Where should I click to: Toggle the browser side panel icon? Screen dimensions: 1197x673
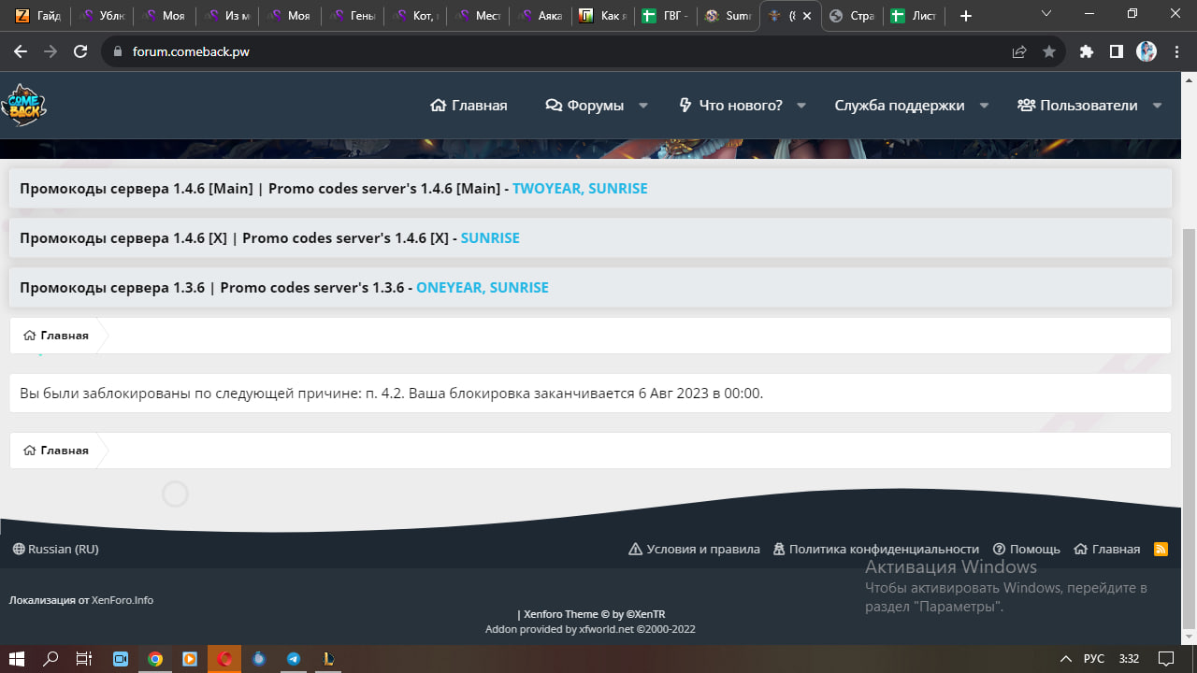coord(1116,52)
